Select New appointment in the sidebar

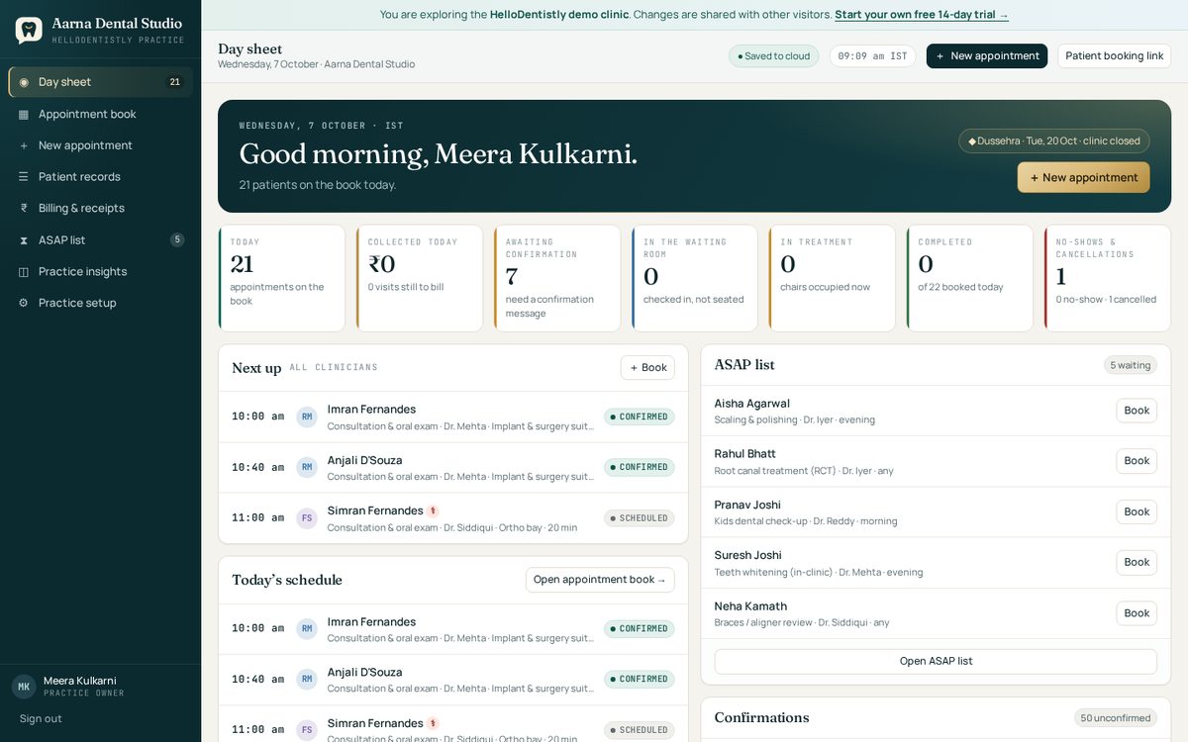[100, 145]
